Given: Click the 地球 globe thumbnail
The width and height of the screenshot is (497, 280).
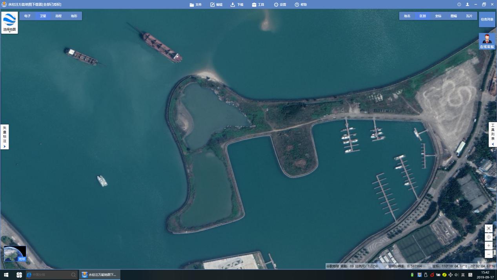Looking at the screenshot, I should click(x=15, y=254).
